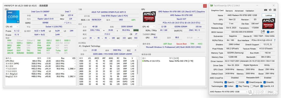Viewport: 281px width, 98px height.
Task: Click the 1663 BIOS version value
Action: (121, 20)
